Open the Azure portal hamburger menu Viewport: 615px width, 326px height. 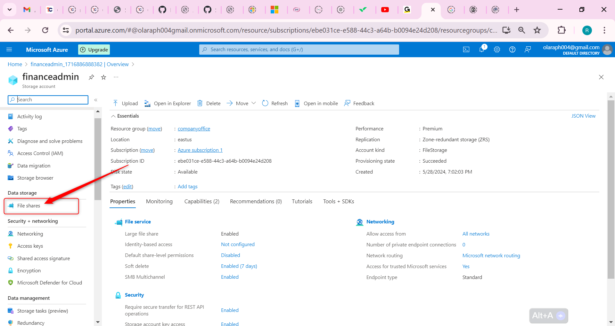pyautogui.click(x=9, y=50)
